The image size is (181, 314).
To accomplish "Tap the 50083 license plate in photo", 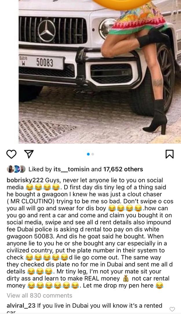I will click(x=41, y=63).
